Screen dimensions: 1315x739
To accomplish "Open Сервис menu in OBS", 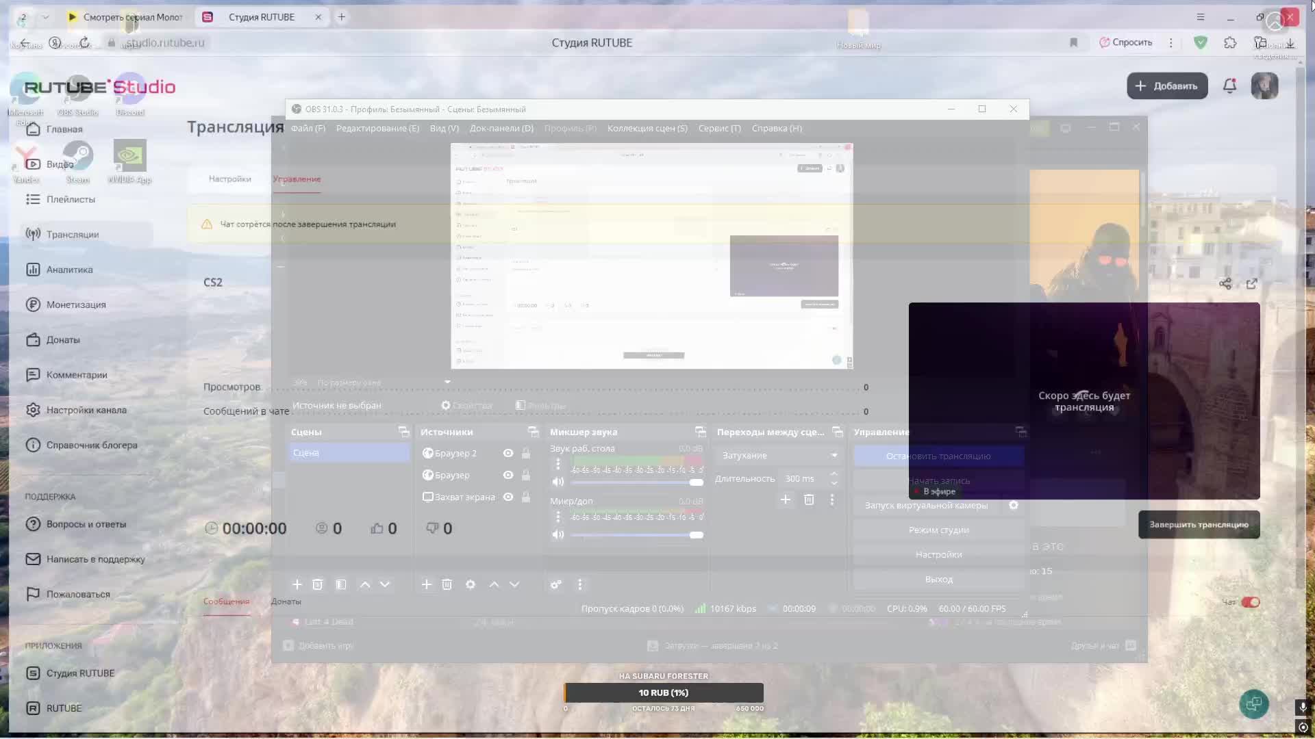I will coord(719,129).
